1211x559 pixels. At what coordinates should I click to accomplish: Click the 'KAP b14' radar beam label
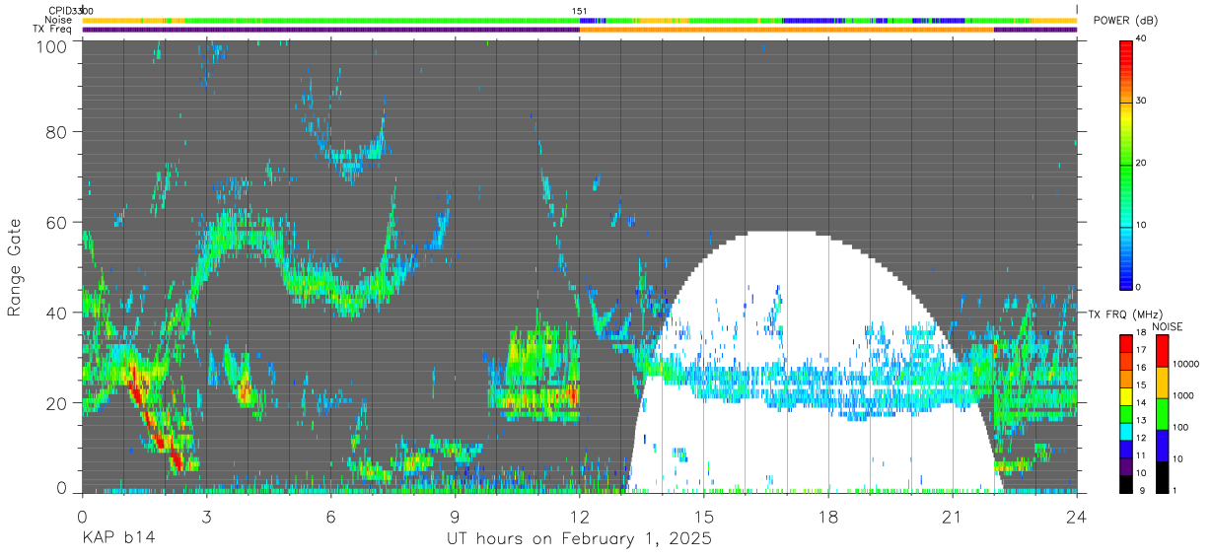(117, 539)
